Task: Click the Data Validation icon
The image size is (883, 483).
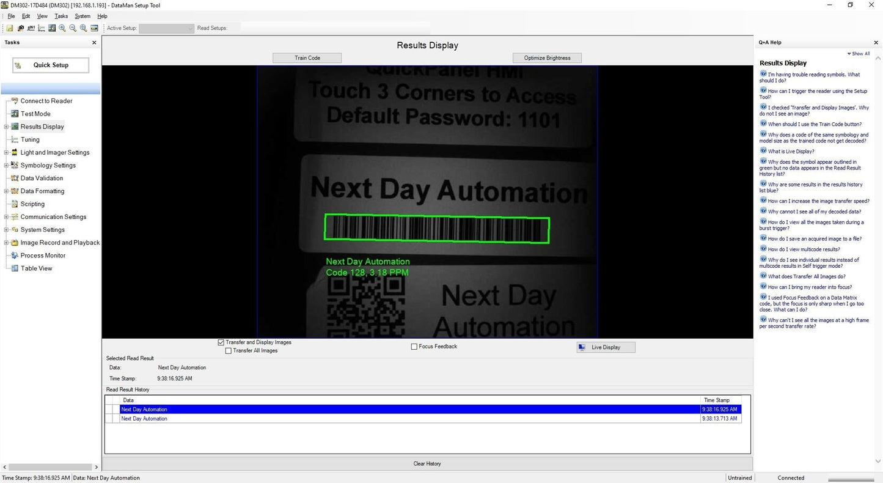Action: click(x=15, y=178)
